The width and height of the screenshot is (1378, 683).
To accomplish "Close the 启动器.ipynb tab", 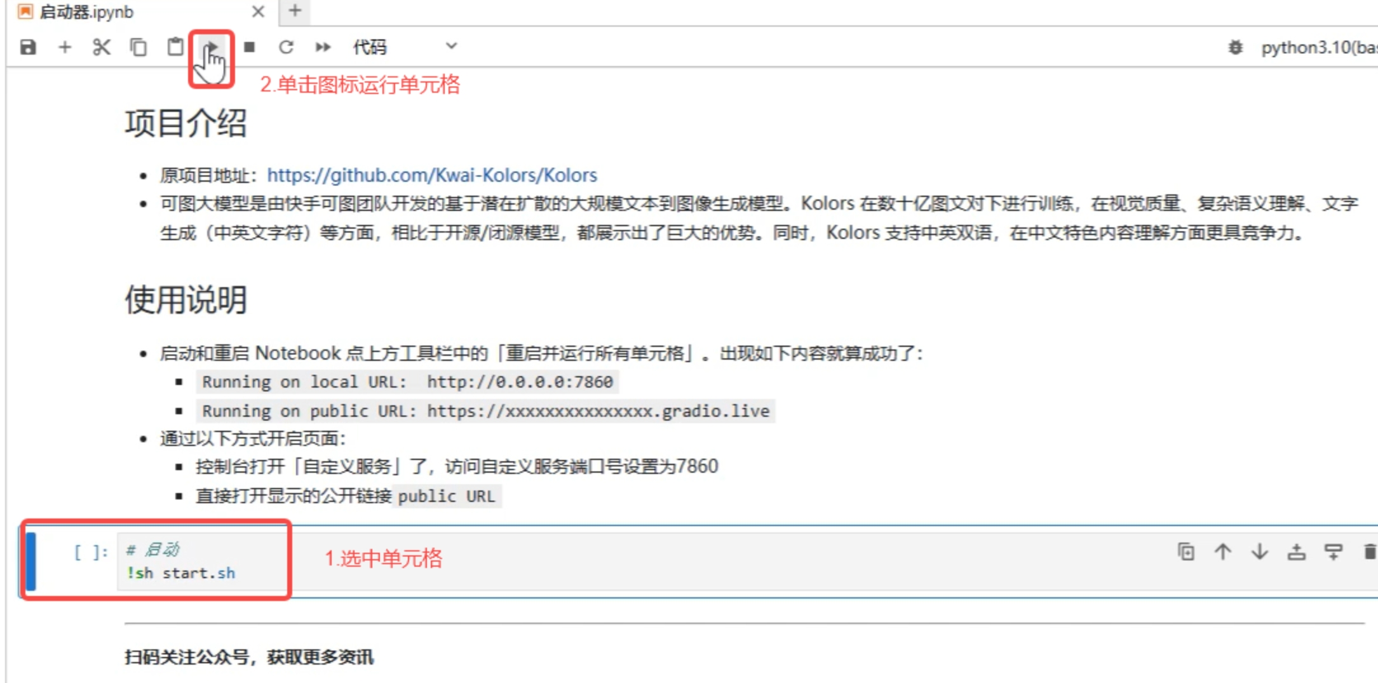I will [x=258, y=12].
